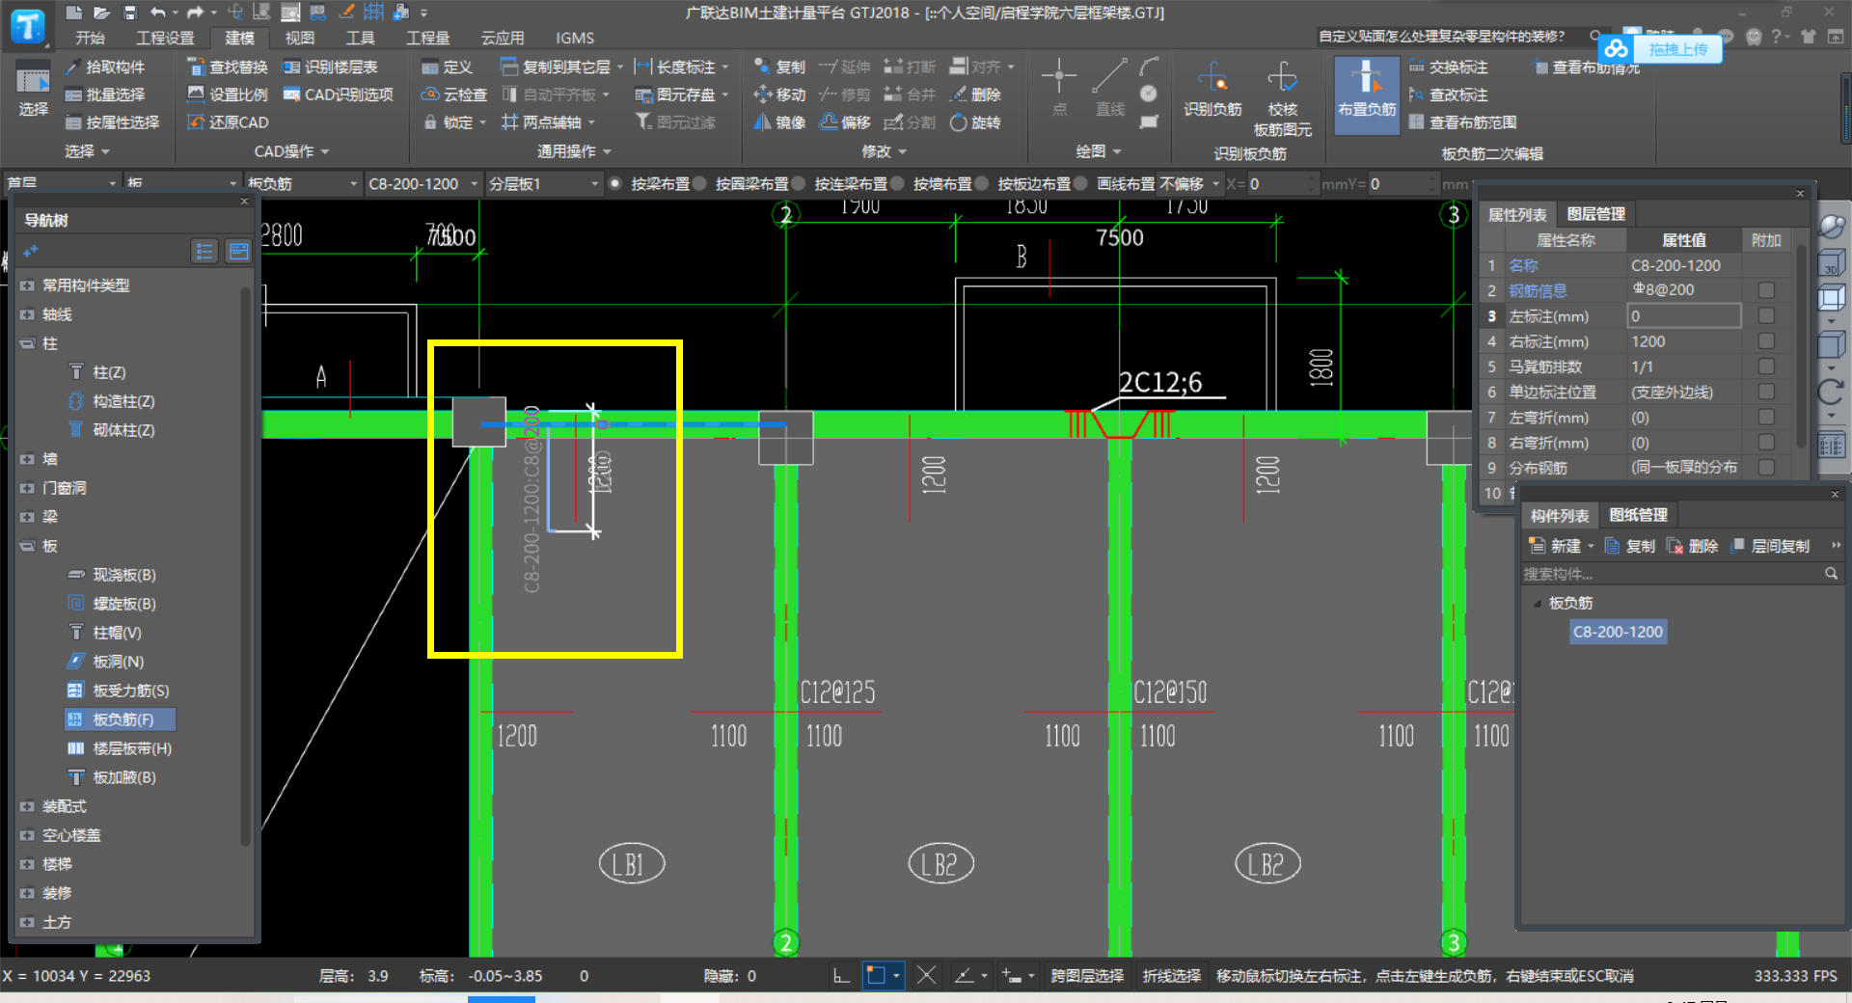Open the 校核板筋图元 (check slab rebar) tool
Screen dimensions: 1852x1003
click(1282, 99)
